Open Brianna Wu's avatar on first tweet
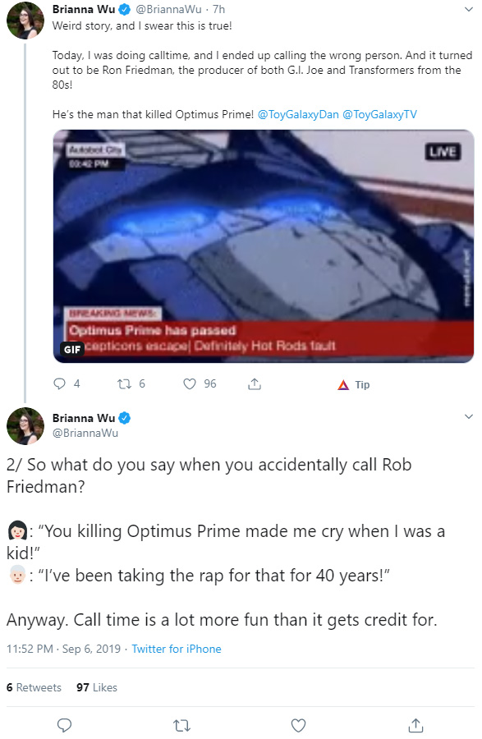Screen dimensions: 482x739 tap(25, 21)
